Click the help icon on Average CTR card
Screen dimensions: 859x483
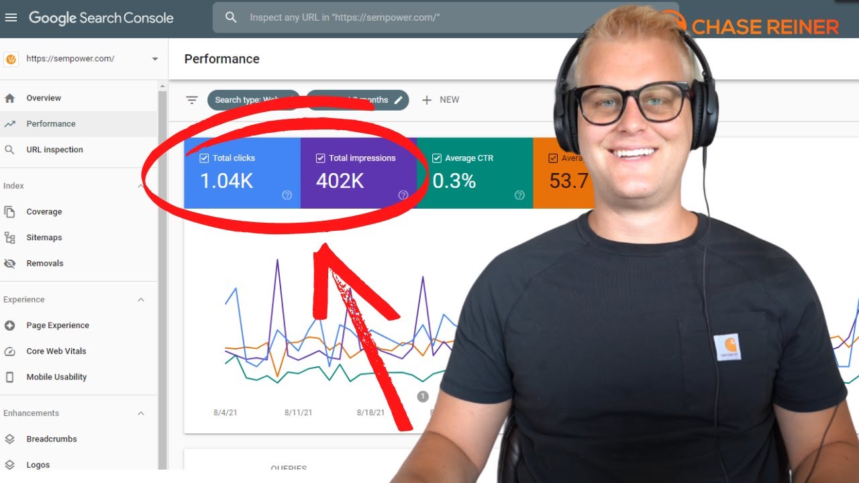click(x=519, y=195)
